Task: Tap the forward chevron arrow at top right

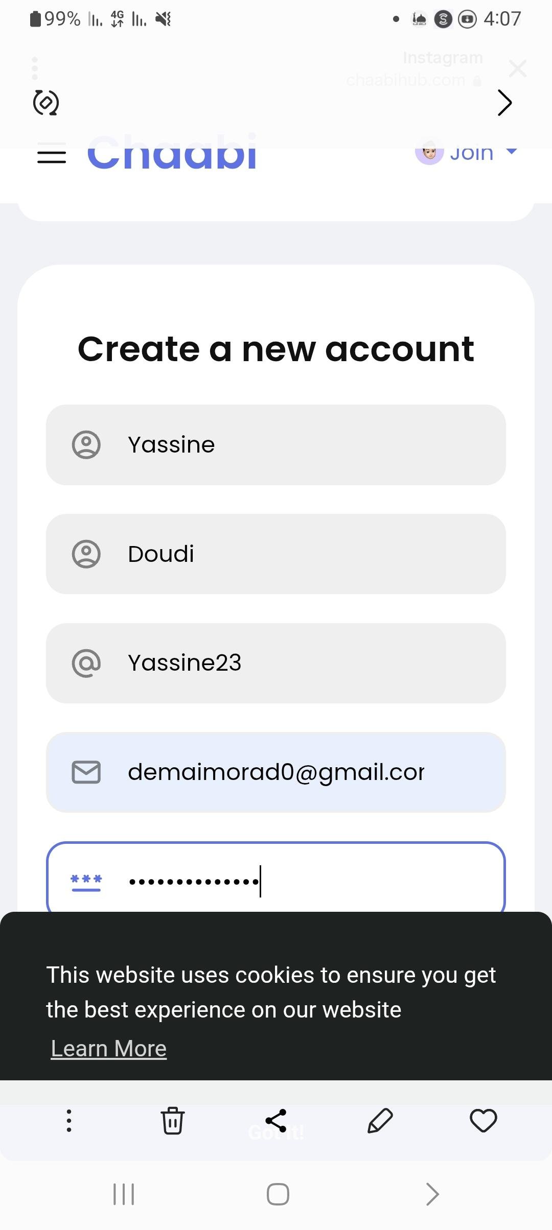Action: [x=504, y=103]
